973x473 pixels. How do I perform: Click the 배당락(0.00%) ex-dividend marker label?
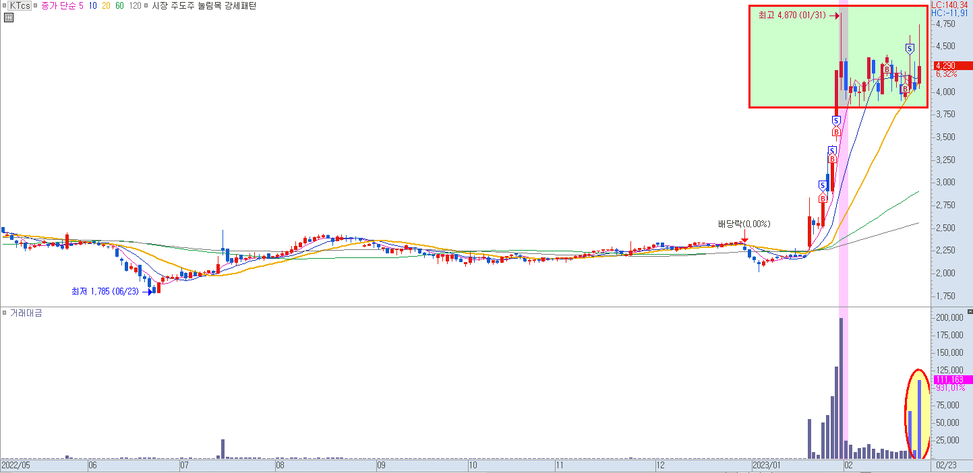click(x=744, y=224)
